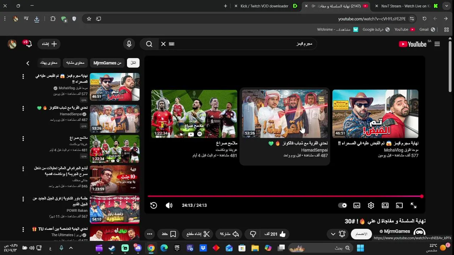Click the الانضمام join button
Image resolution: width=454 pixels, height=255 pixels.
tap(361, 234)
